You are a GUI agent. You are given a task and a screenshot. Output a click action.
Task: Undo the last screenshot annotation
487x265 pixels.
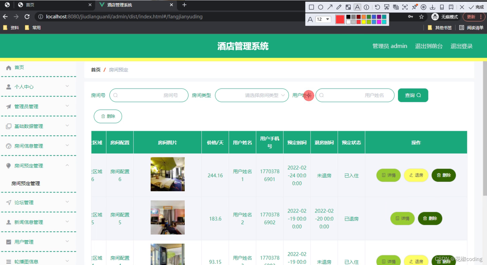tap(378, 7)
